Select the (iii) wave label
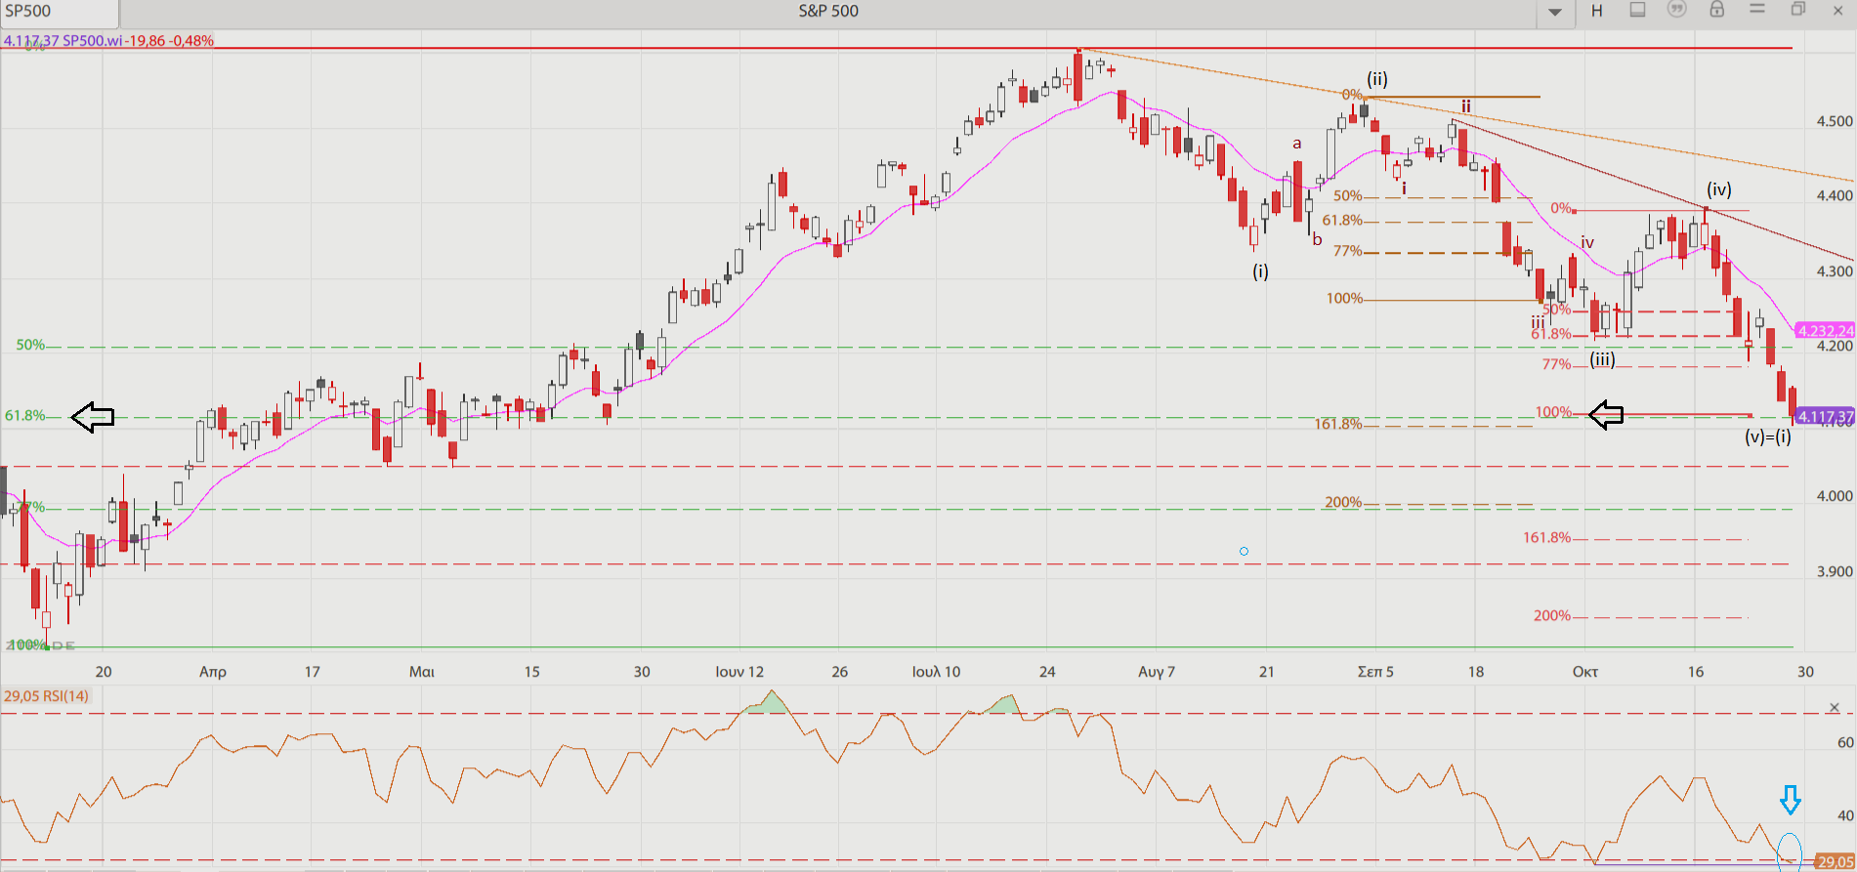 1602,359
